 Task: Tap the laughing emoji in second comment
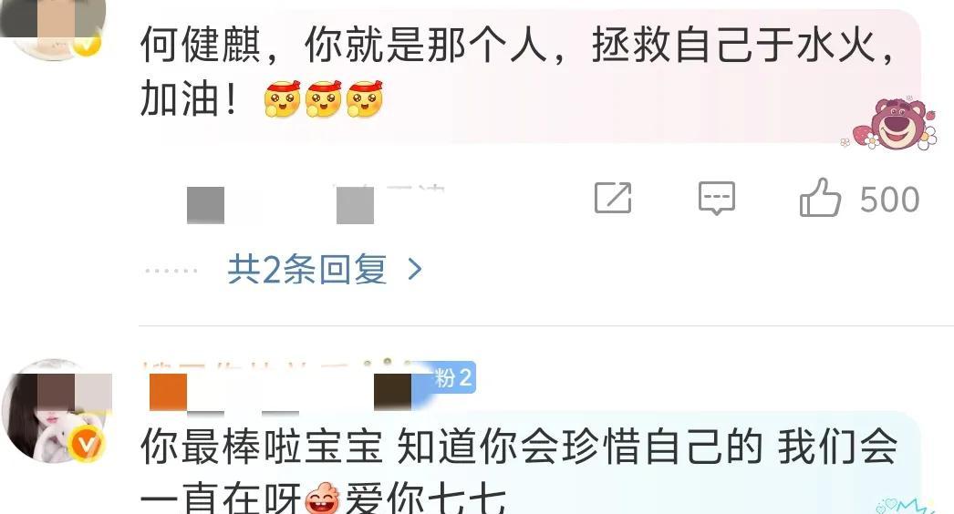323,499
